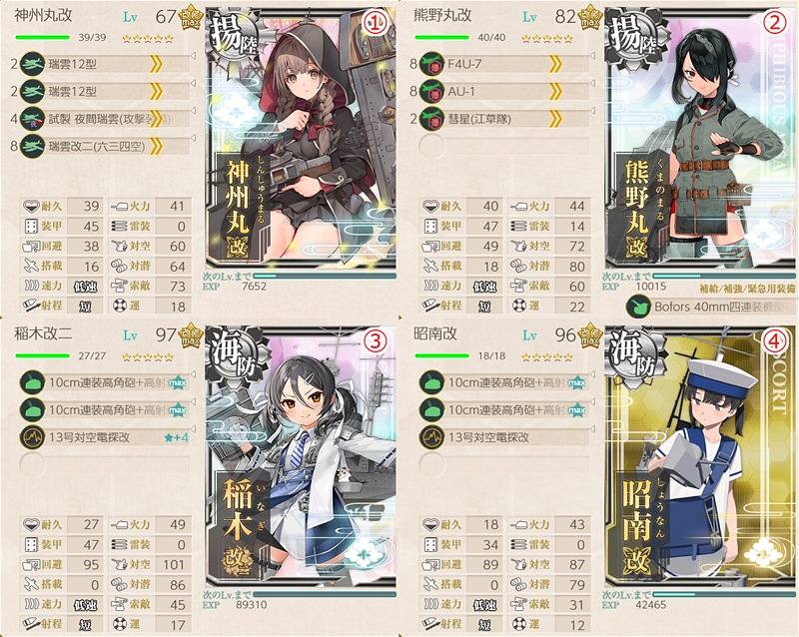Select the 昭南改 ship name header
This screenshot has height=637, width=799.
click(435, 333)
